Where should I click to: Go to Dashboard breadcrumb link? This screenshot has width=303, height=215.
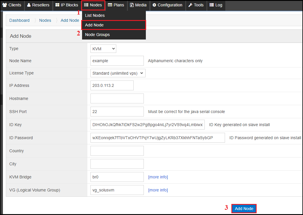[19, 20]
